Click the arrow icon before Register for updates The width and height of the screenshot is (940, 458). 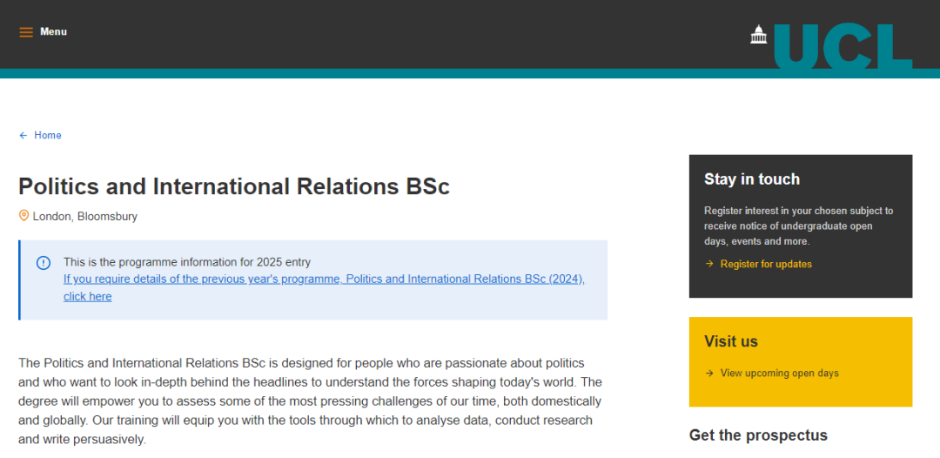pyautogui.click(x=709, y=264)
